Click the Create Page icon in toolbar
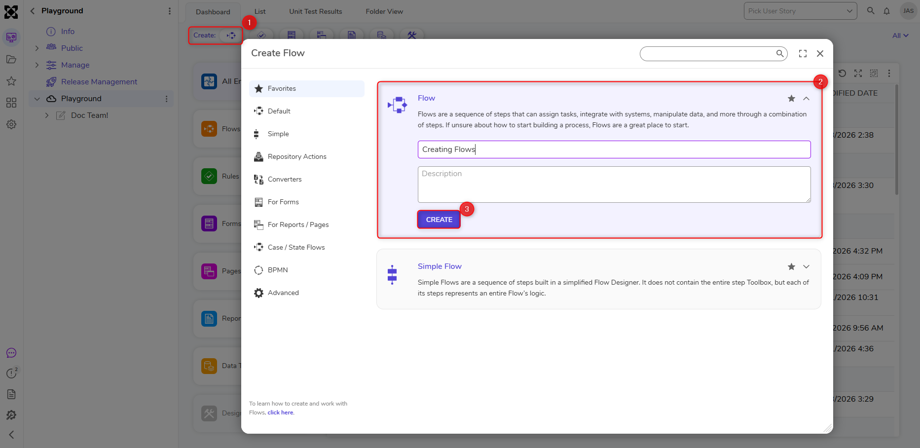920x448 pixels. pyautogui.click(x=322, y=35)
